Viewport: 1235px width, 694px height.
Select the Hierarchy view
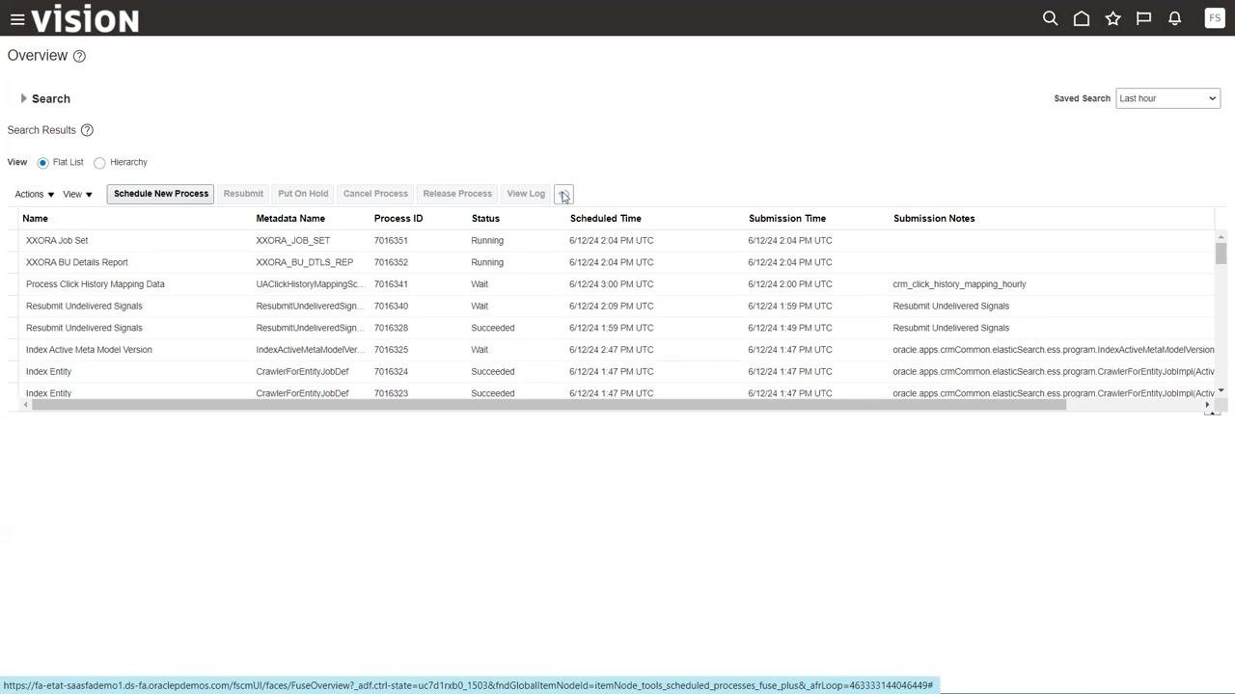99,163
